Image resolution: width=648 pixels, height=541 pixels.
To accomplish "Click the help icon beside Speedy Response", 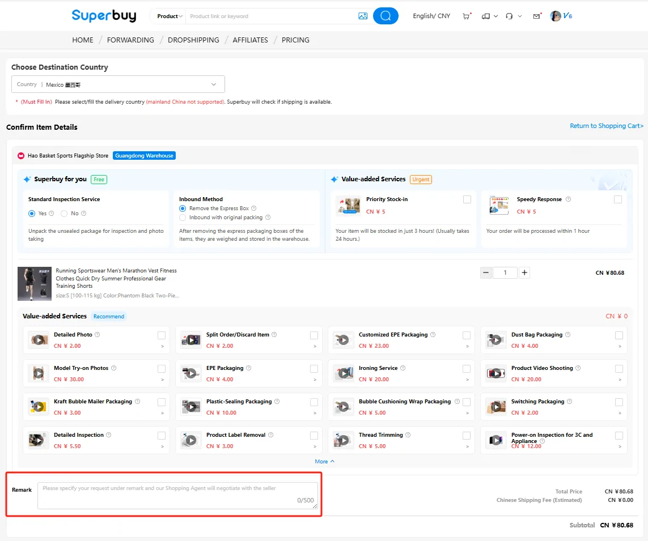I will point(568,199).
